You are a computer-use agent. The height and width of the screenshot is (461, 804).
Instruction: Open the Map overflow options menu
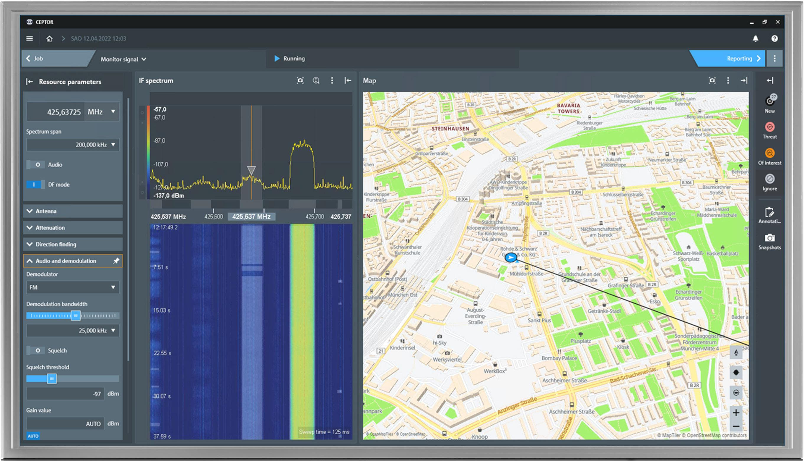tap(728, 80)
